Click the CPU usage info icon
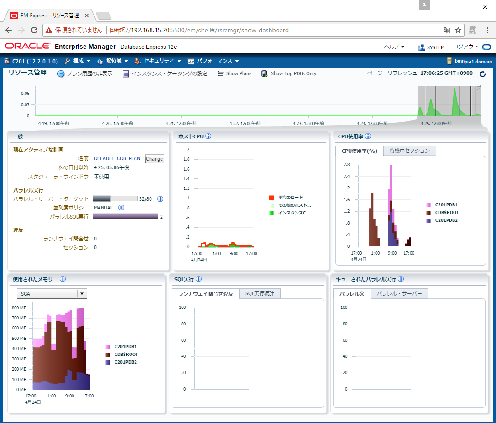 368,136
